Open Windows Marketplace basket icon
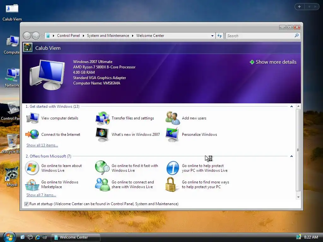Image resolution: width=323 pixels, height=242 pixels. pyautogui.click(x=32, y=185)
